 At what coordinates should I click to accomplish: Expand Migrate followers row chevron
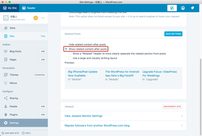point(182,125)
